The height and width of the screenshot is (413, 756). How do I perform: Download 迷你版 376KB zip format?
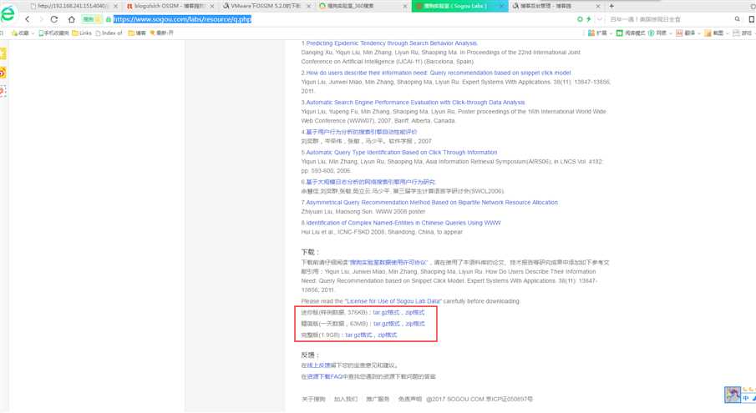point(414,313)
